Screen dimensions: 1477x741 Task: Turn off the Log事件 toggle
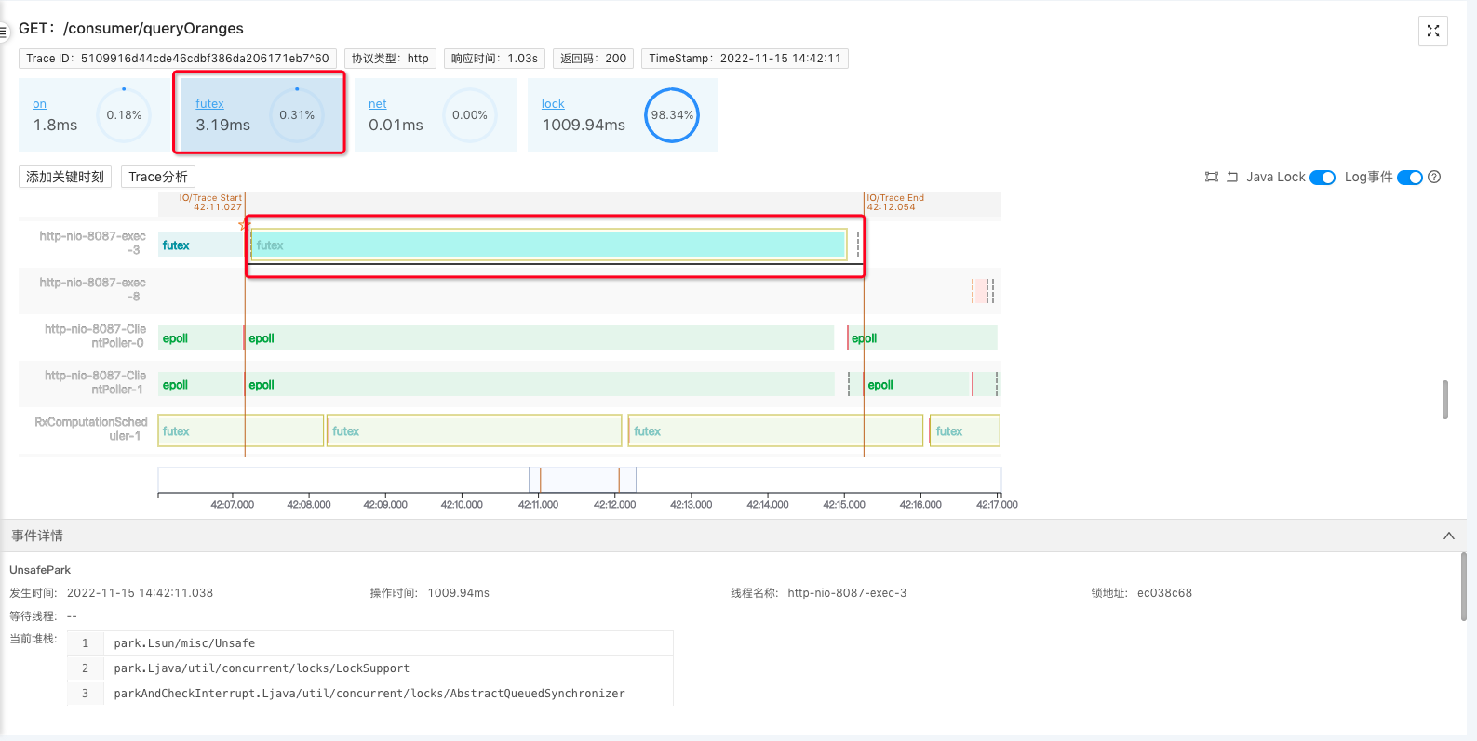[1409, 178]
